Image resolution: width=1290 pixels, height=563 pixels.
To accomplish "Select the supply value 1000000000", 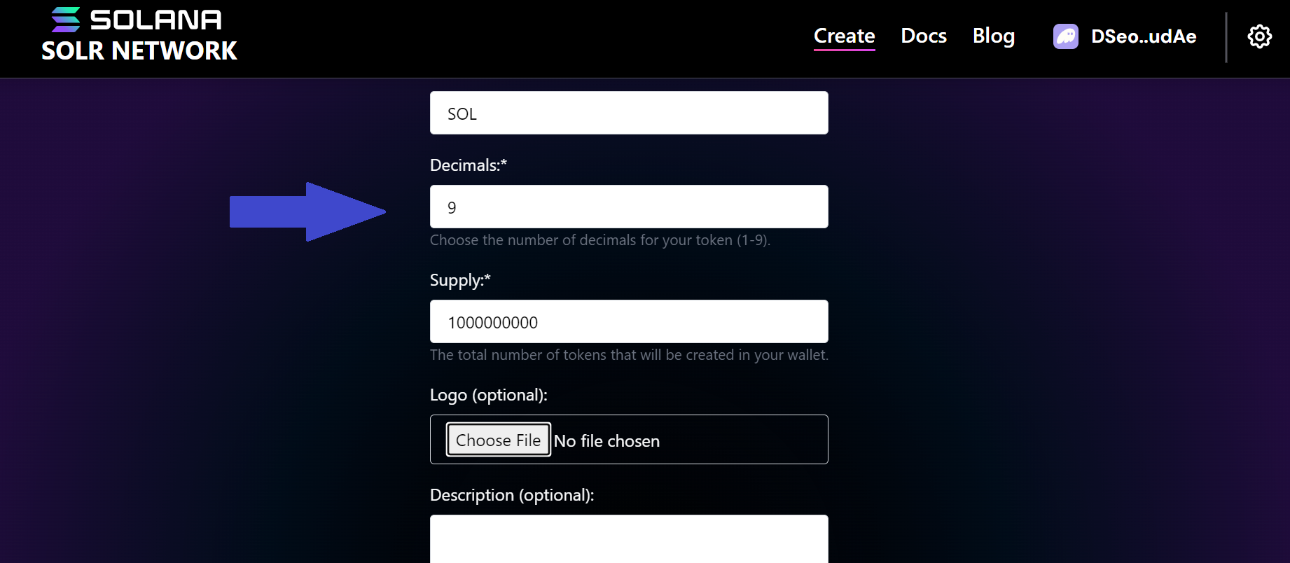I will [492, 321].
